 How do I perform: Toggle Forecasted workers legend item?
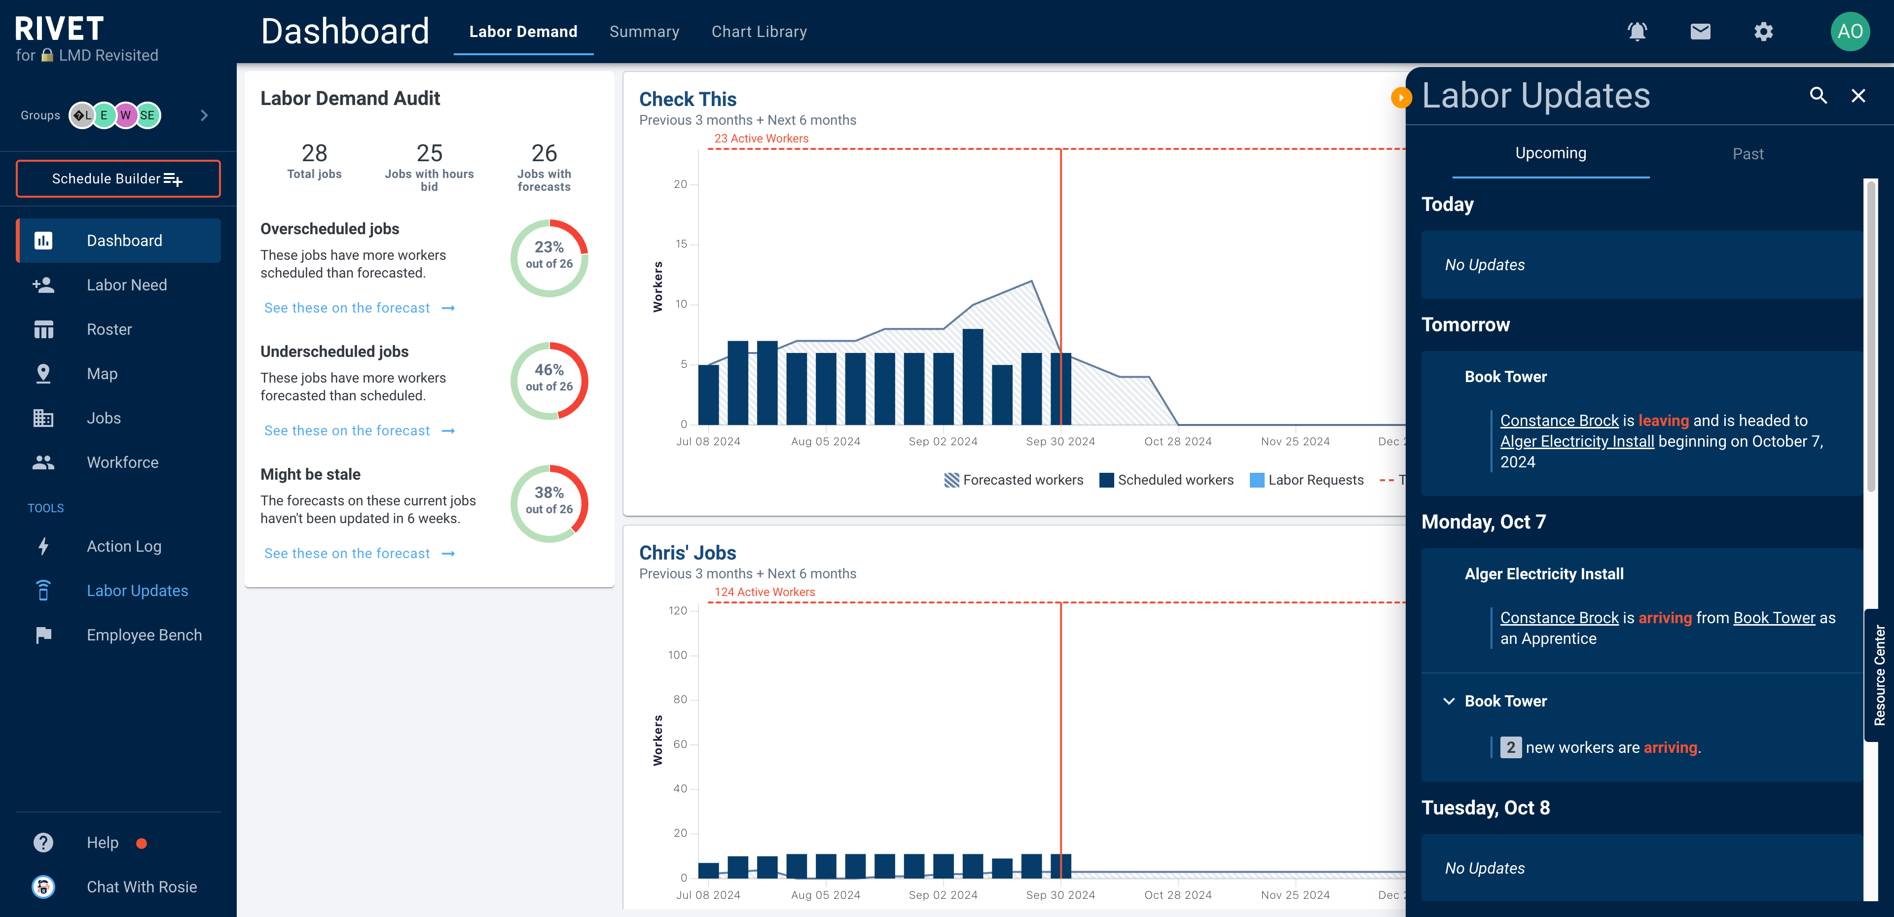point(1013,480)
